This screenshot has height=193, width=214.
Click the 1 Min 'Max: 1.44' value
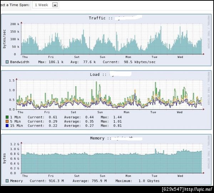click(x=111, y=117)
